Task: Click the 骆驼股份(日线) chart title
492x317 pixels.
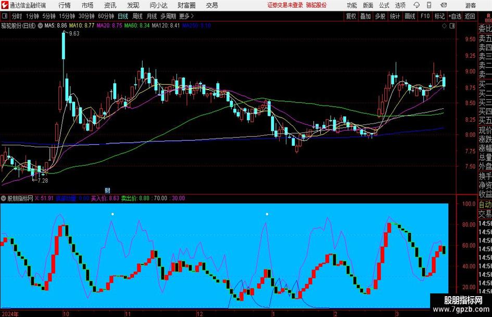Action: point(18,26)
